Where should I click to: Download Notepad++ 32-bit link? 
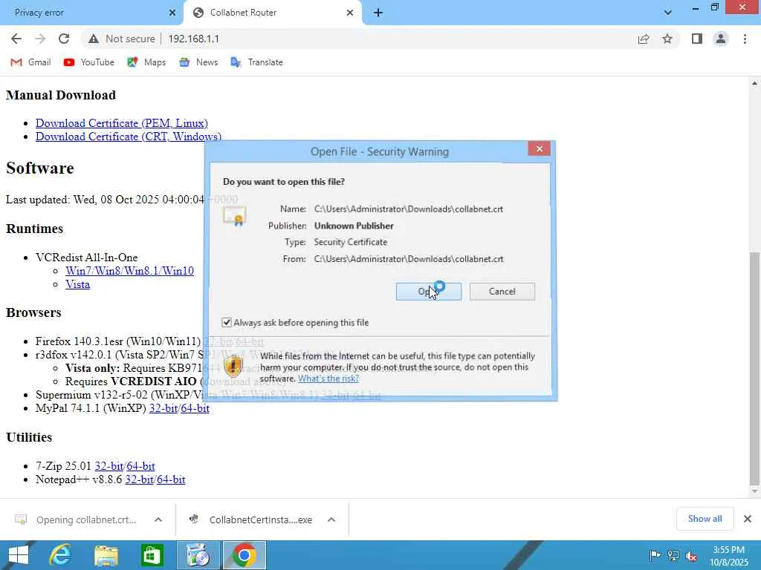coord(139,480)
